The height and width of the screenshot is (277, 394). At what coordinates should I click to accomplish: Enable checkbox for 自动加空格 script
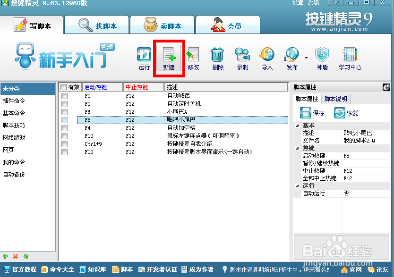[x=65, y=128]
